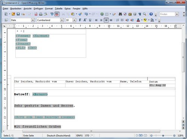This screenshot has width=187, height=139.
Task: Open the Table grid dropdown arrow
Action: pyautogui.click(x=110, y=14)
